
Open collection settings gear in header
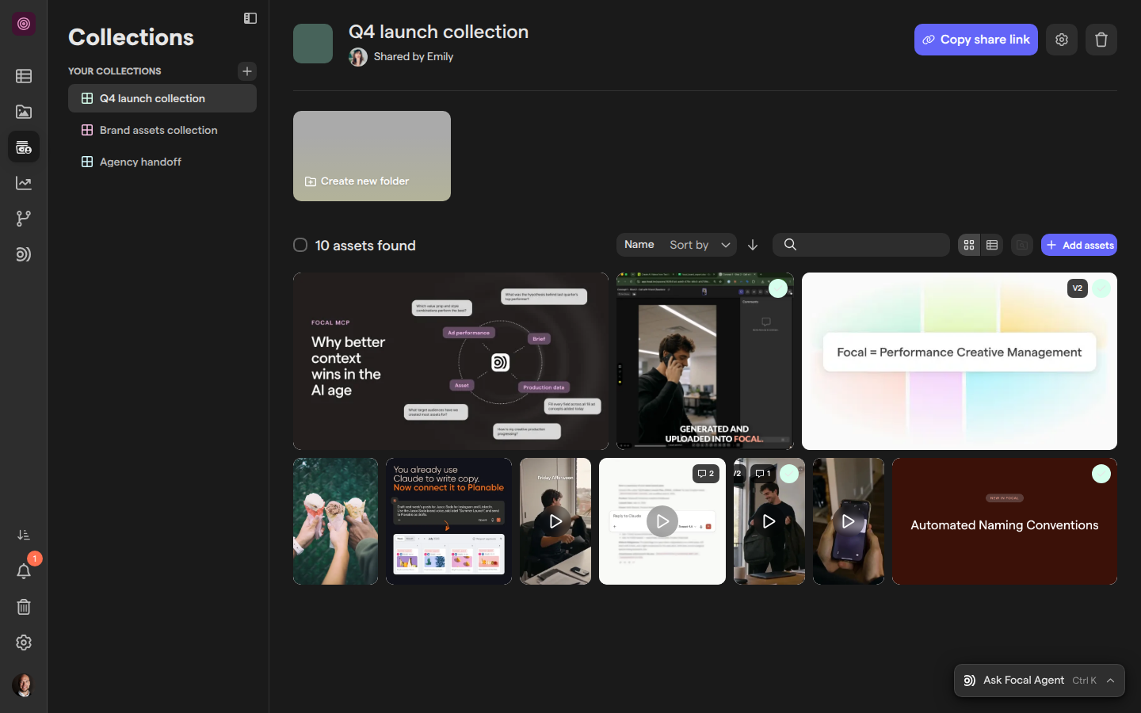(1062, 40)
